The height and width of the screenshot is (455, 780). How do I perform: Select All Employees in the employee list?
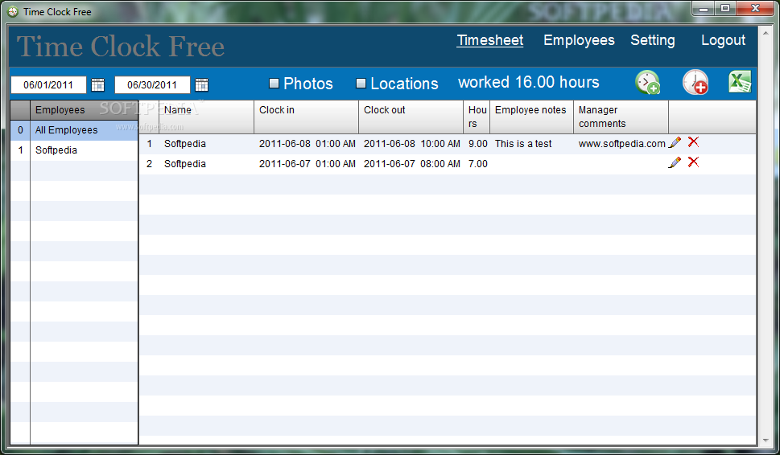pyautogui.click(x=74, y=130)
